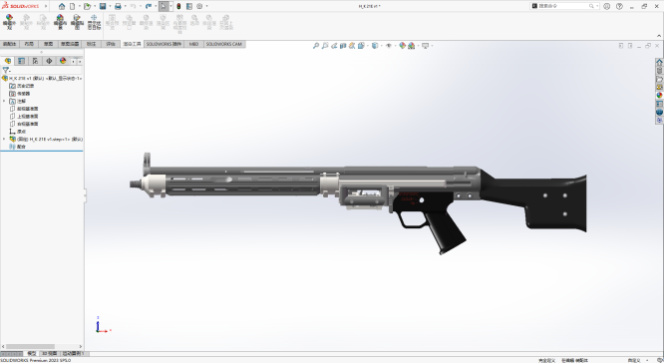The height and width of the screenshot is (363, 664).
Task: Select the Sensors item in feature tree
Action: [20, 94]
